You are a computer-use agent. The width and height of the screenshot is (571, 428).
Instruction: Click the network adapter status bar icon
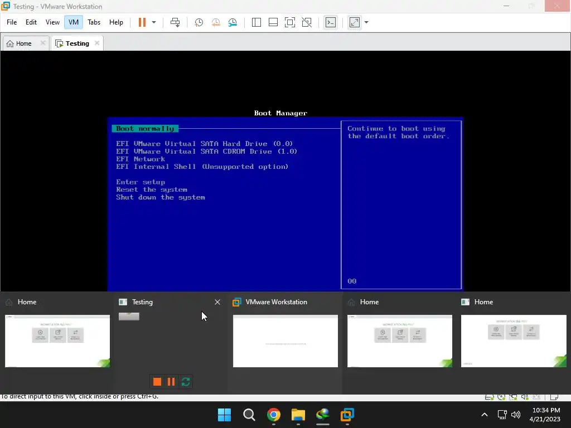[513, 397]
